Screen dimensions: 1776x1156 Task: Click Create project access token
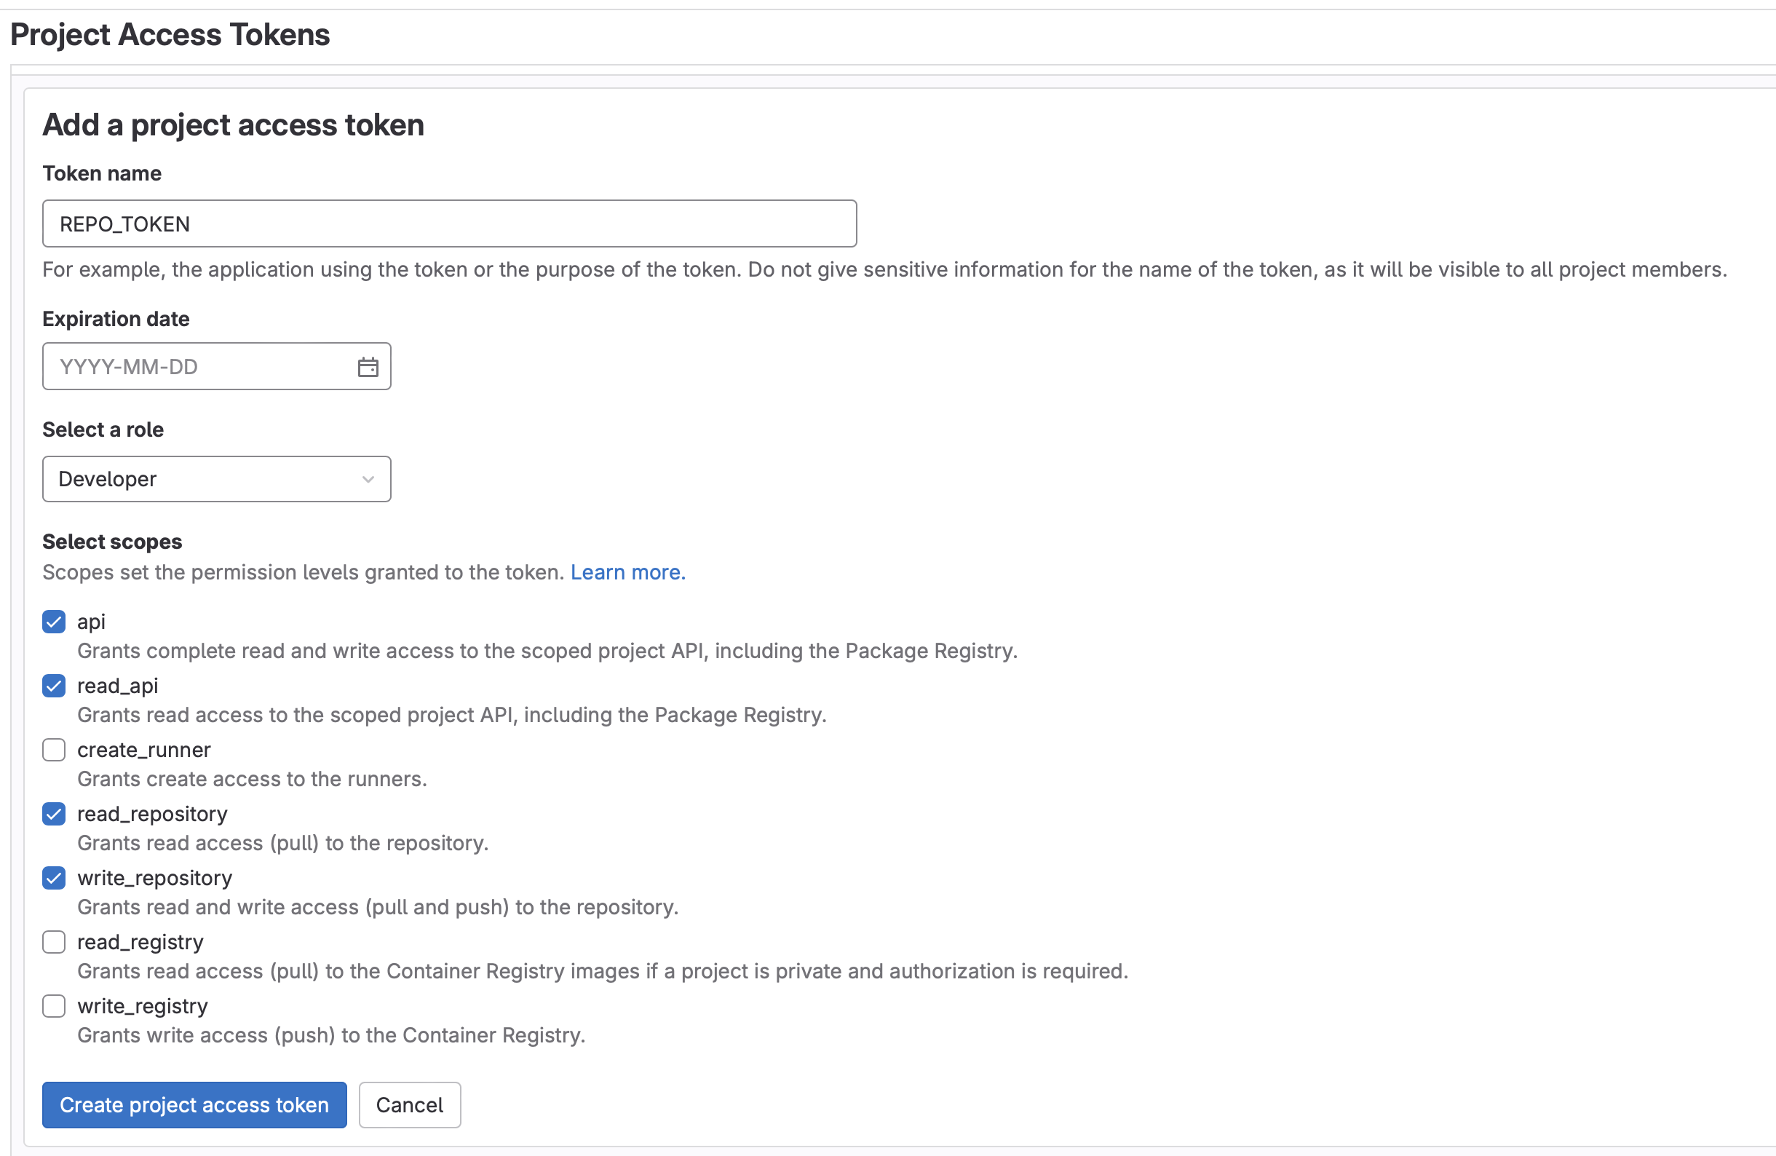pyautogui.click(x=194, y=1105)
